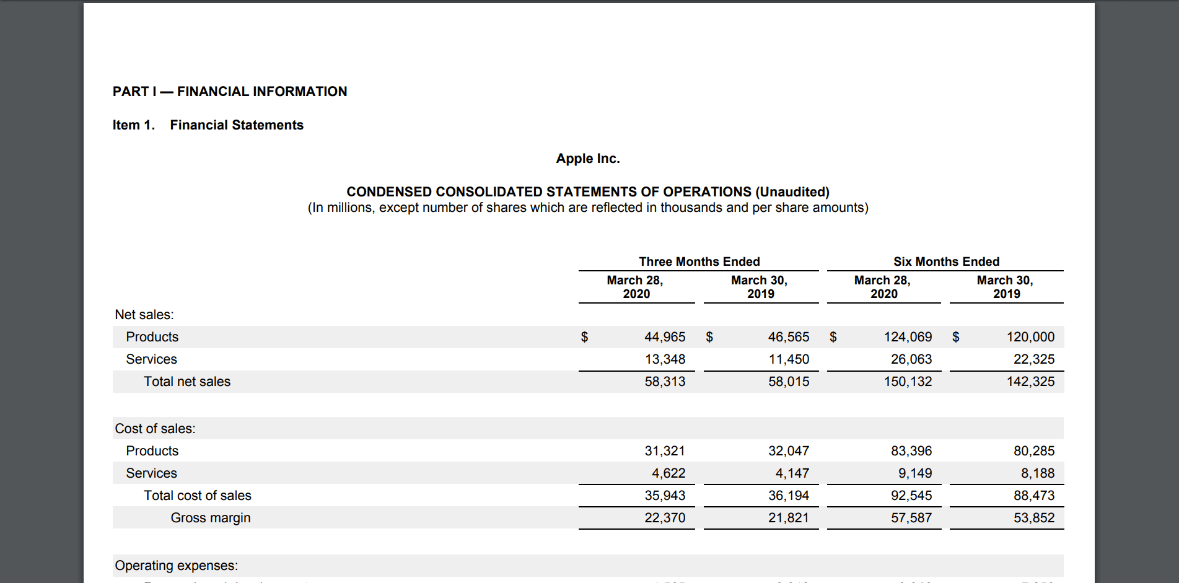The width and height of the screenshot is (1179, 583).
Task: Select the Gross margin value 53,852
Action: tap(1034, 518)
